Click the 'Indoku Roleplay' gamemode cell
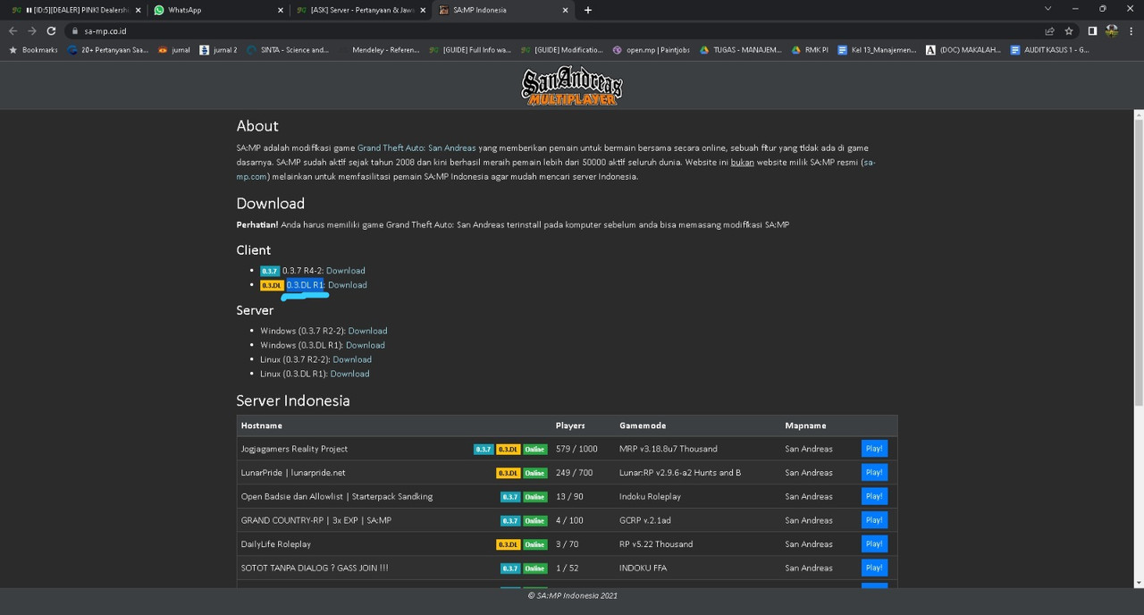The image size is (1144, 615). click(650, 496)
